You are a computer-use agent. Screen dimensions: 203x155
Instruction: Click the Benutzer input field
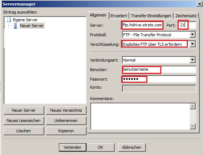coord(159,70)
